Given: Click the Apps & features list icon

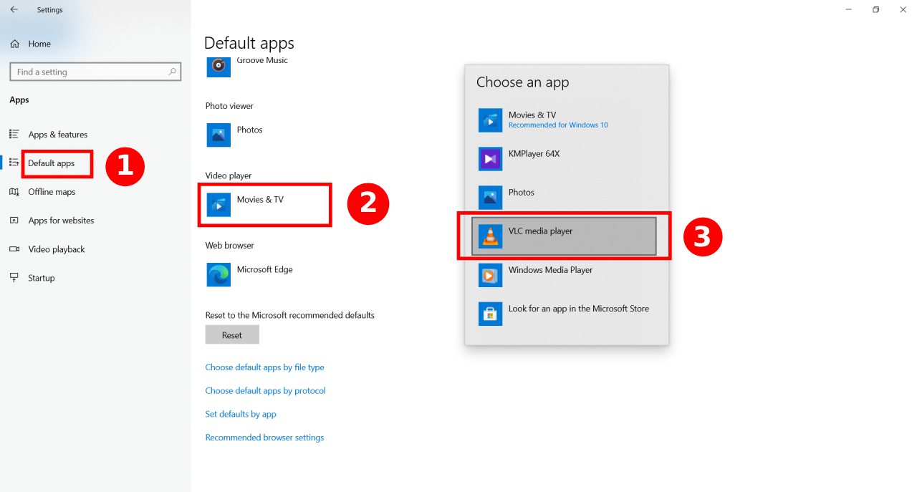Looking at the screenshot, I should [14, 135].
